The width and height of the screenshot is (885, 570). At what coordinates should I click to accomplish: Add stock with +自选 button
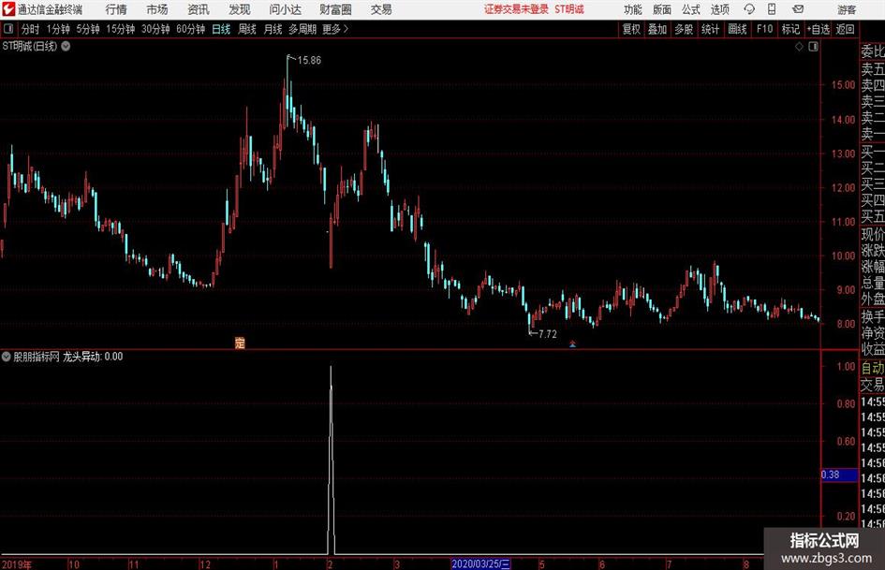tap(818, 29)
